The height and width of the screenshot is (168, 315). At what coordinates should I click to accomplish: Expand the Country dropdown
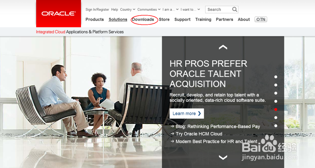[x=128, y=9]
